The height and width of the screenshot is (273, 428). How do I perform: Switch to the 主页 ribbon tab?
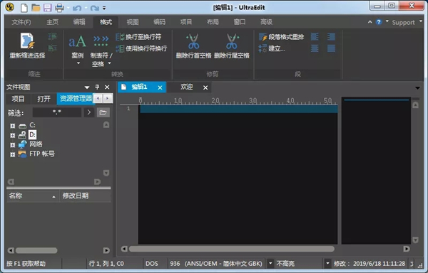click(52, 22)
